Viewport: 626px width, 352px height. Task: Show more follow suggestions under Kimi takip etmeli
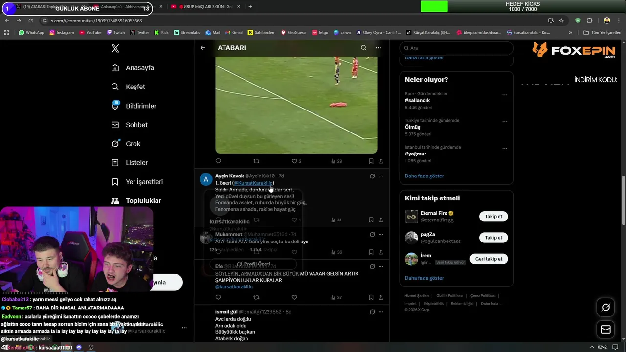tap(424, 278)
